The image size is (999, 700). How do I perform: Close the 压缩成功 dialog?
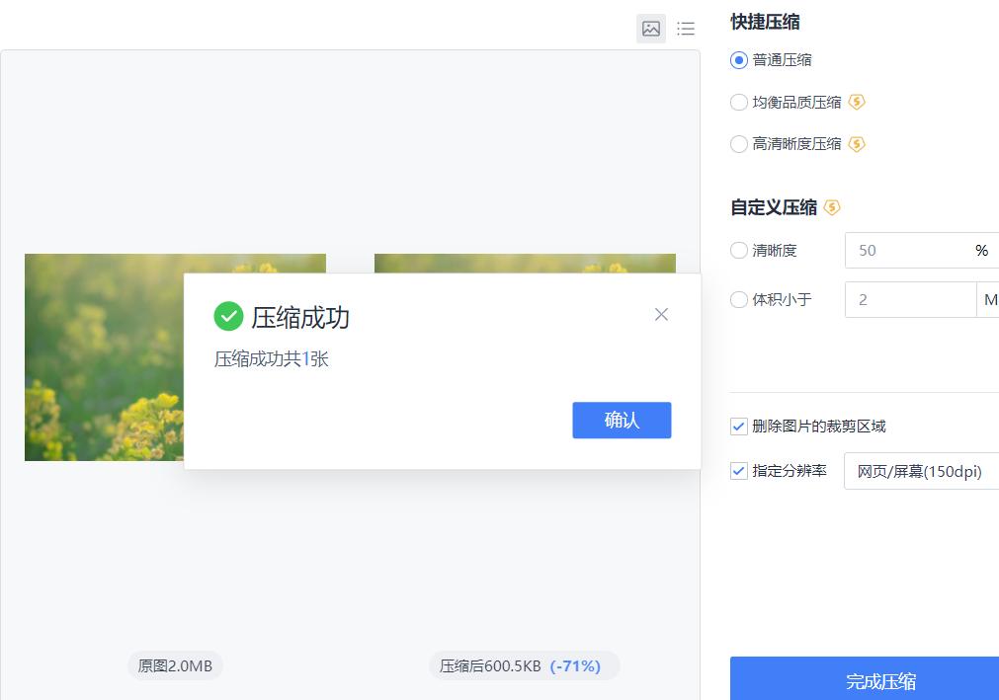tap(661, 314)
